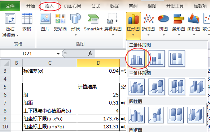The image size is (210, 132).
Task: Switch to the 开始 ribbon tab
Action: pyautogui.click(x=30, y=6)
